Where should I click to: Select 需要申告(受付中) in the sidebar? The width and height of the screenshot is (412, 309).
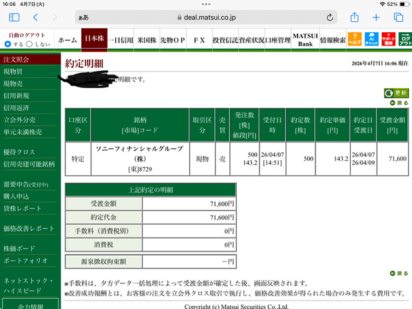pyautogui.click(x=26, y=185)
